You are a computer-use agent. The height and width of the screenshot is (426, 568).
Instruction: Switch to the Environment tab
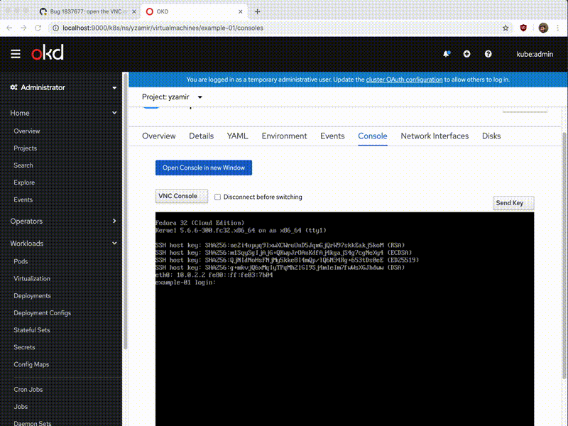[284, 136]
